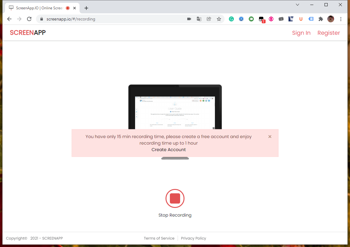Open the site security padlock info
Image resolution: width=350 pixels, height=247 pixels.
[x=41, y=19]
